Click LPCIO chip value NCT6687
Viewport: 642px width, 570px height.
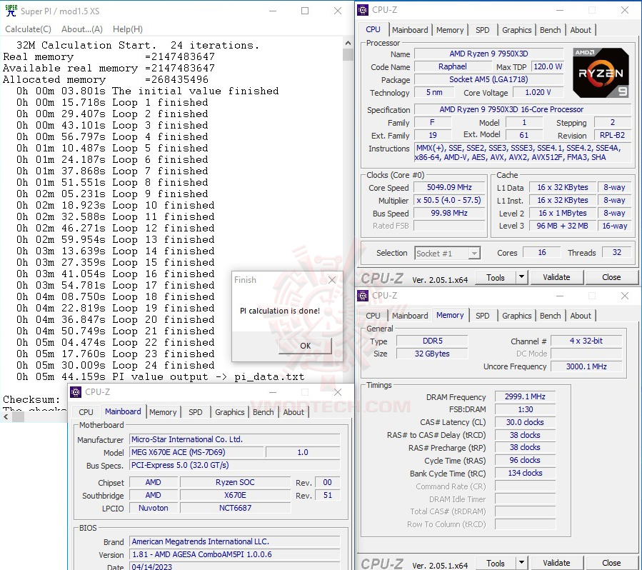point(235,508)
